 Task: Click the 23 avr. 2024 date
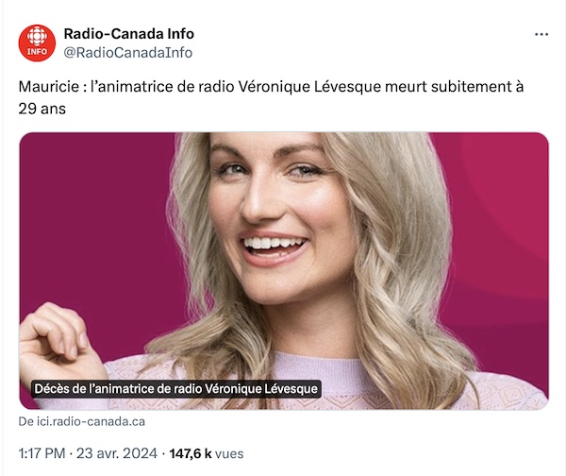117,453
